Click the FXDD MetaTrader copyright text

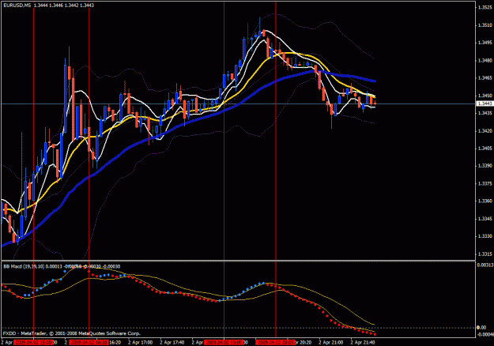pos(72,333)
